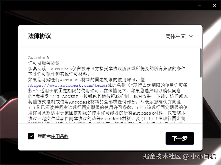The width and height of the screenshot is (221, 165).
Task: Open the 简体中文 language dropdown
Action: (x=179, y=36)
